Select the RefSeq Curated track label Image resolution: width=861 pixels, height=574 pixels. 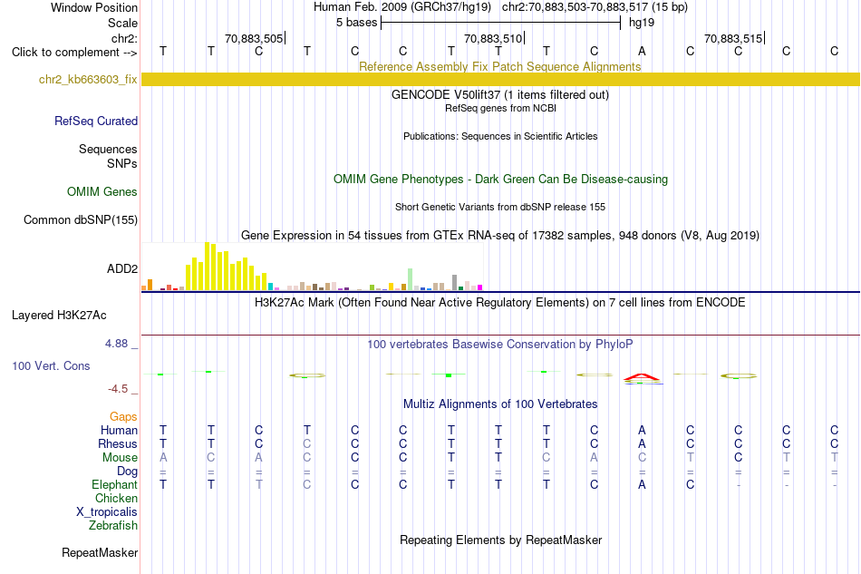point(95,121)
